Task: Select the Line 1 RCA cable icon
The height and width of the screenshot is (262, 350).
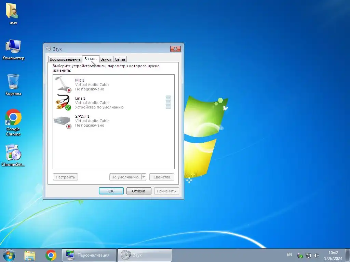Action: (63, 102)
